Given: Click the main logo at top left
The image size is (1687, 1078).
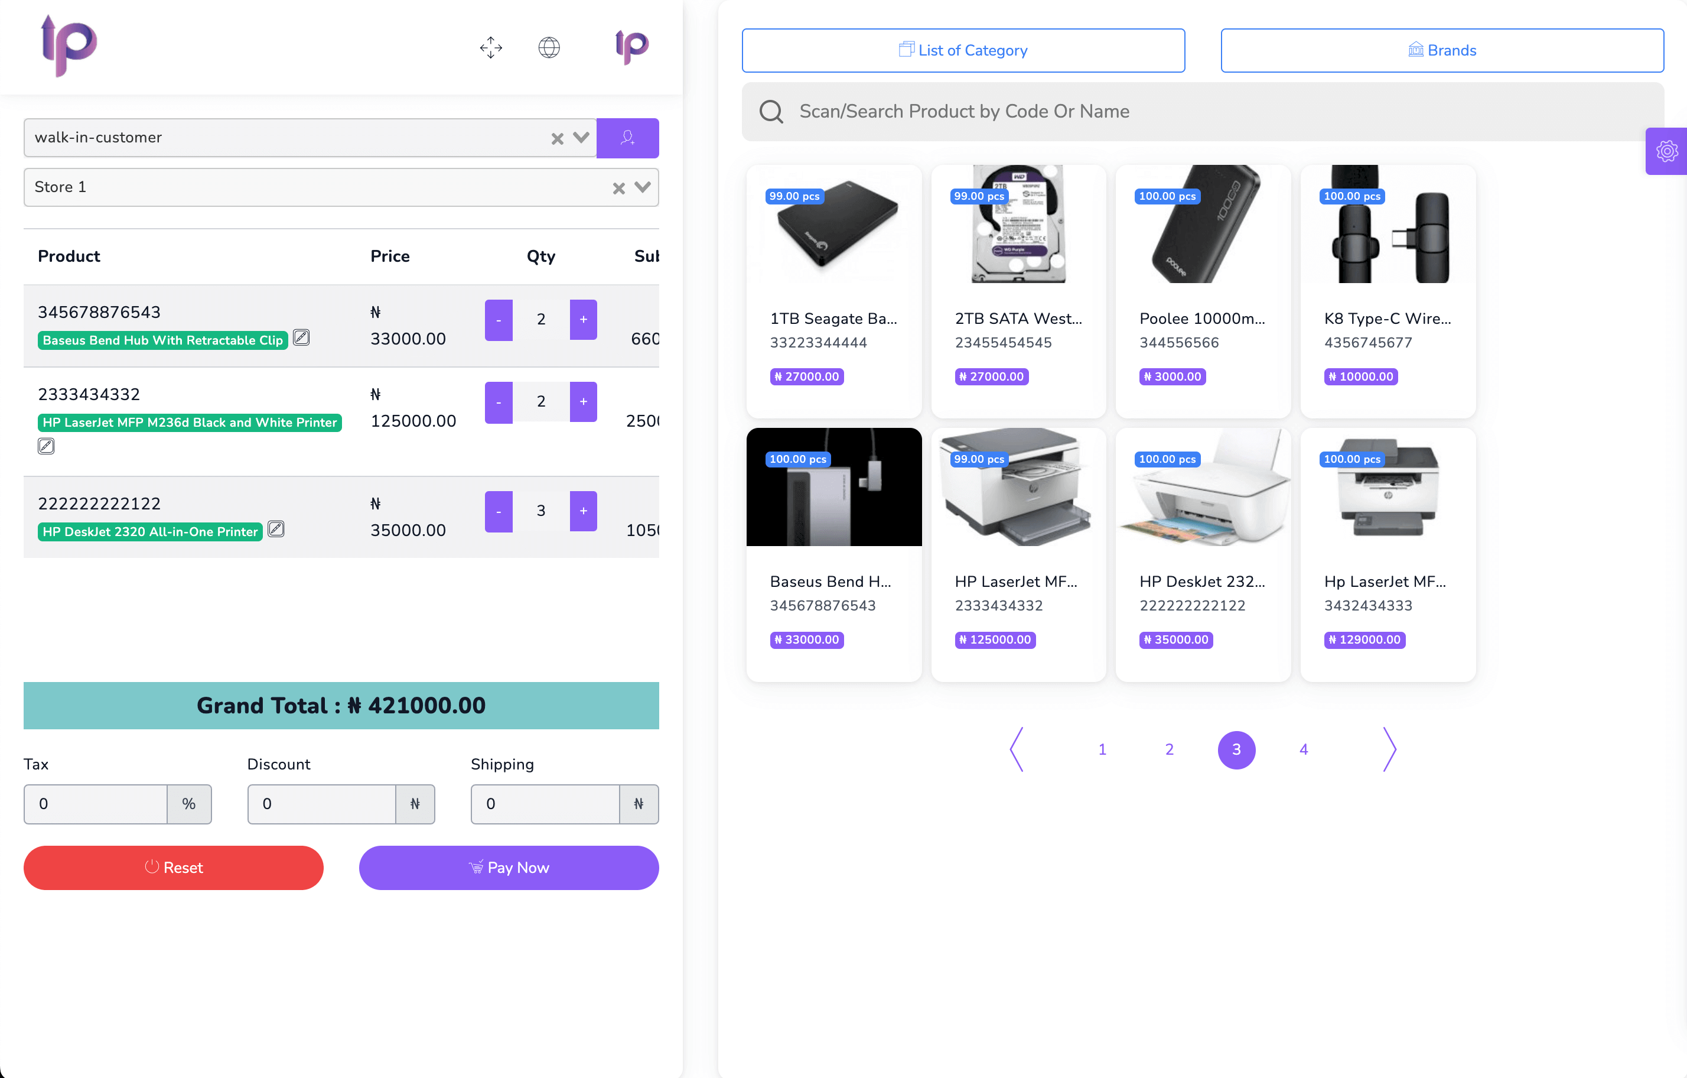Looking at the screenshot, I should coord(68,46).
